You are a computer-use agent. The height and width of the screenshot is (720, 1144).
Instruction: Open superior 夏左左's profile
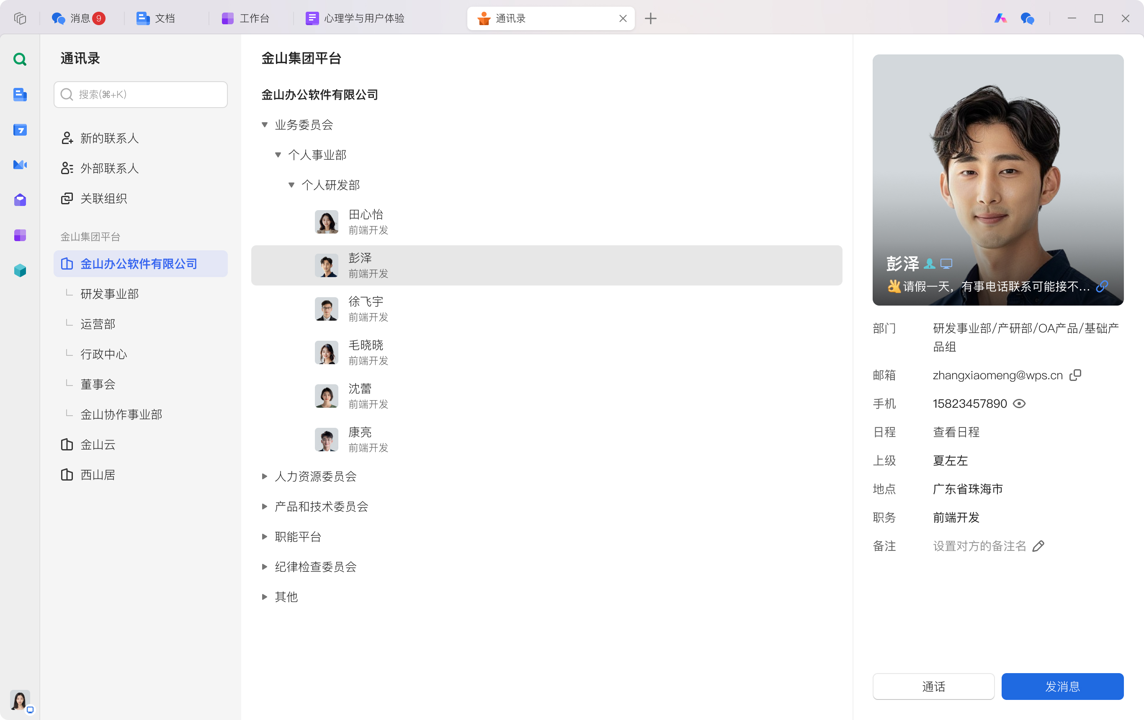pos(950,461)
